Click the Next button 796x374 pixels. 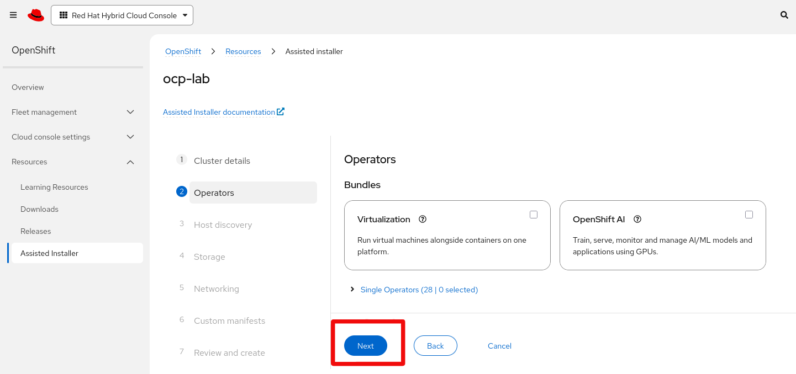point(366,346)
